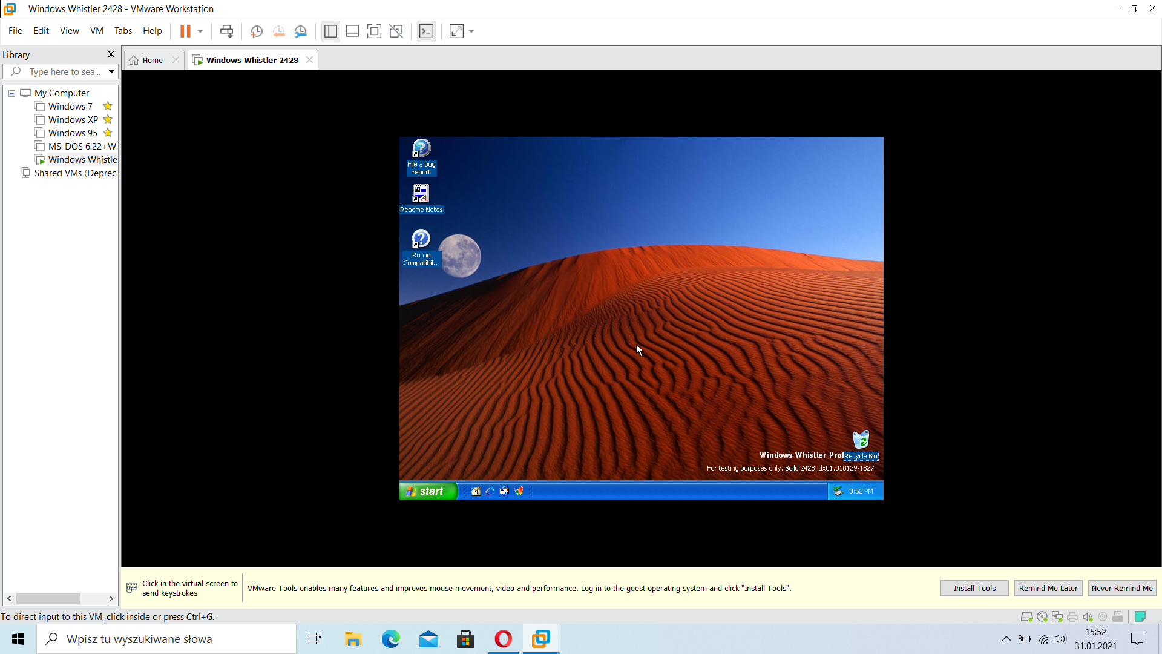Send Ctrl+Alt+Del to the guest
This screenshot has height=654, width=1162.
click(226, 31)
